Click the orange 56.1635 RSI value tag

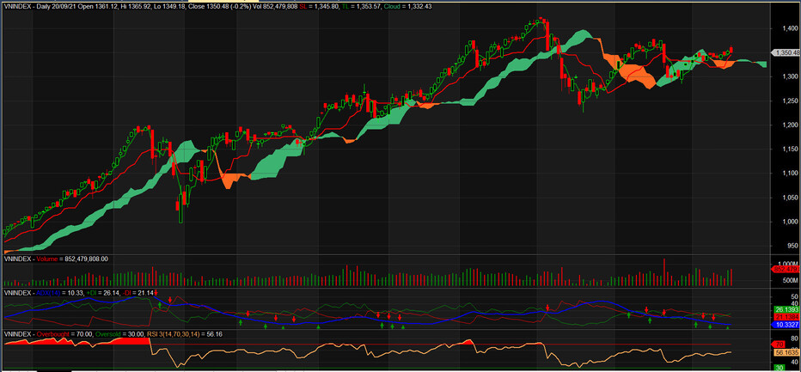tap(787, 352)
